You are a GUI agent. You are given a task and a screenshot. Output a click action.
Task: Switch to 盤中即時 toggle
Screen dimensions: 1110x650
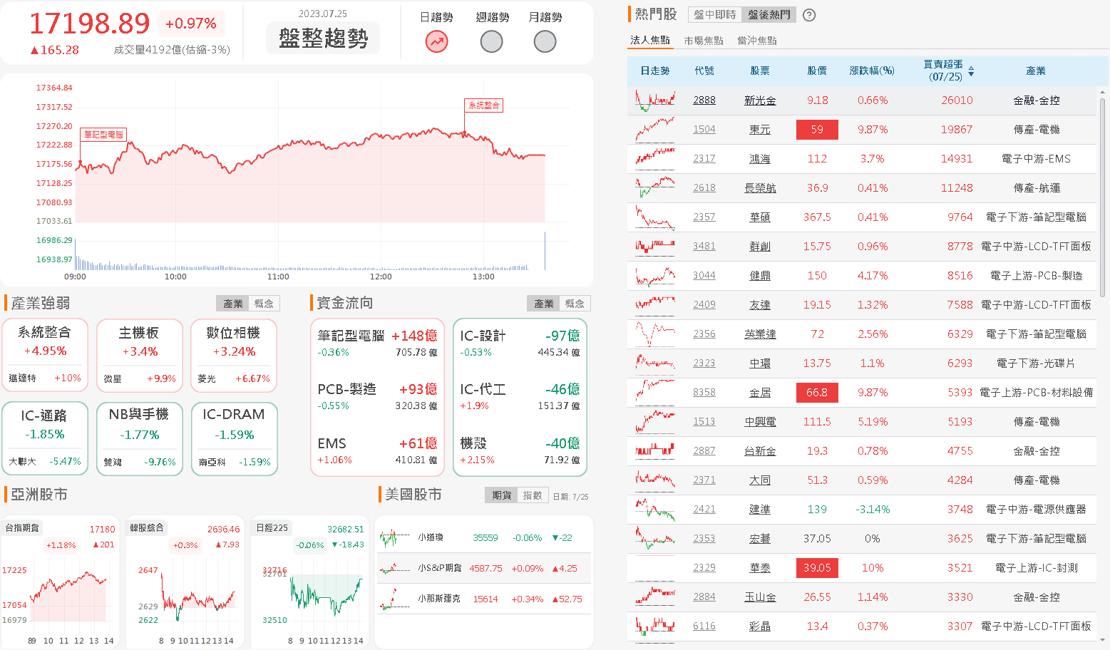715,15
